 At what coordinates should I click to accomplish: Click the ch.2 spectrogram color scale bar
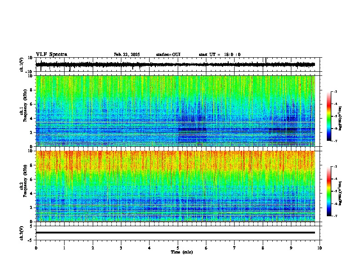(x=329, y=191)
